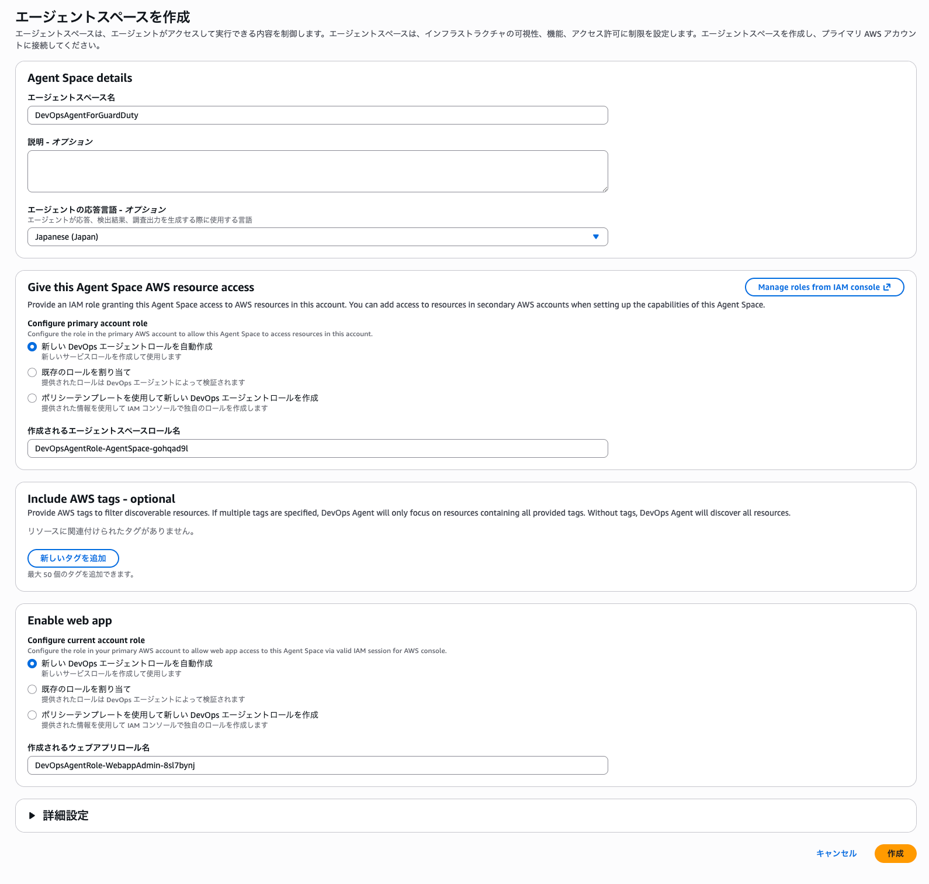Click 'Give this Agent Space AWS resource access' heading
Image resolution: width=929 pixels, height=884 pixels.
click(x=141, y=287)
